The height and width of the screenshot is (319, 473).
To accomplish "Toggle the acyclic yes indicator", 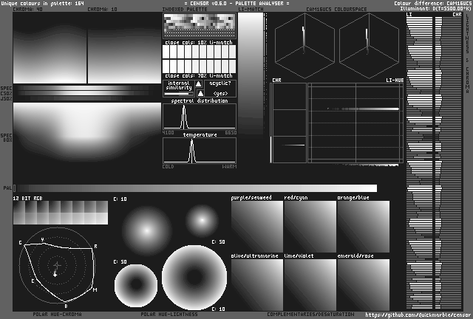I will [x=220, y=94].
